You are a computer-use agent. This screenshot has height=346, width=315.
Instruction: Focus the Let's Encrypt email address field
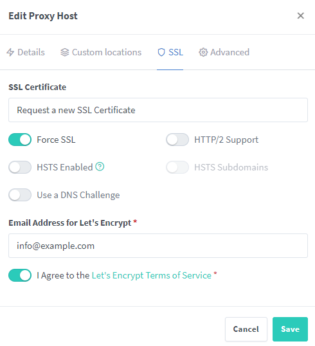pyautogui.click(x=158, y=246)
